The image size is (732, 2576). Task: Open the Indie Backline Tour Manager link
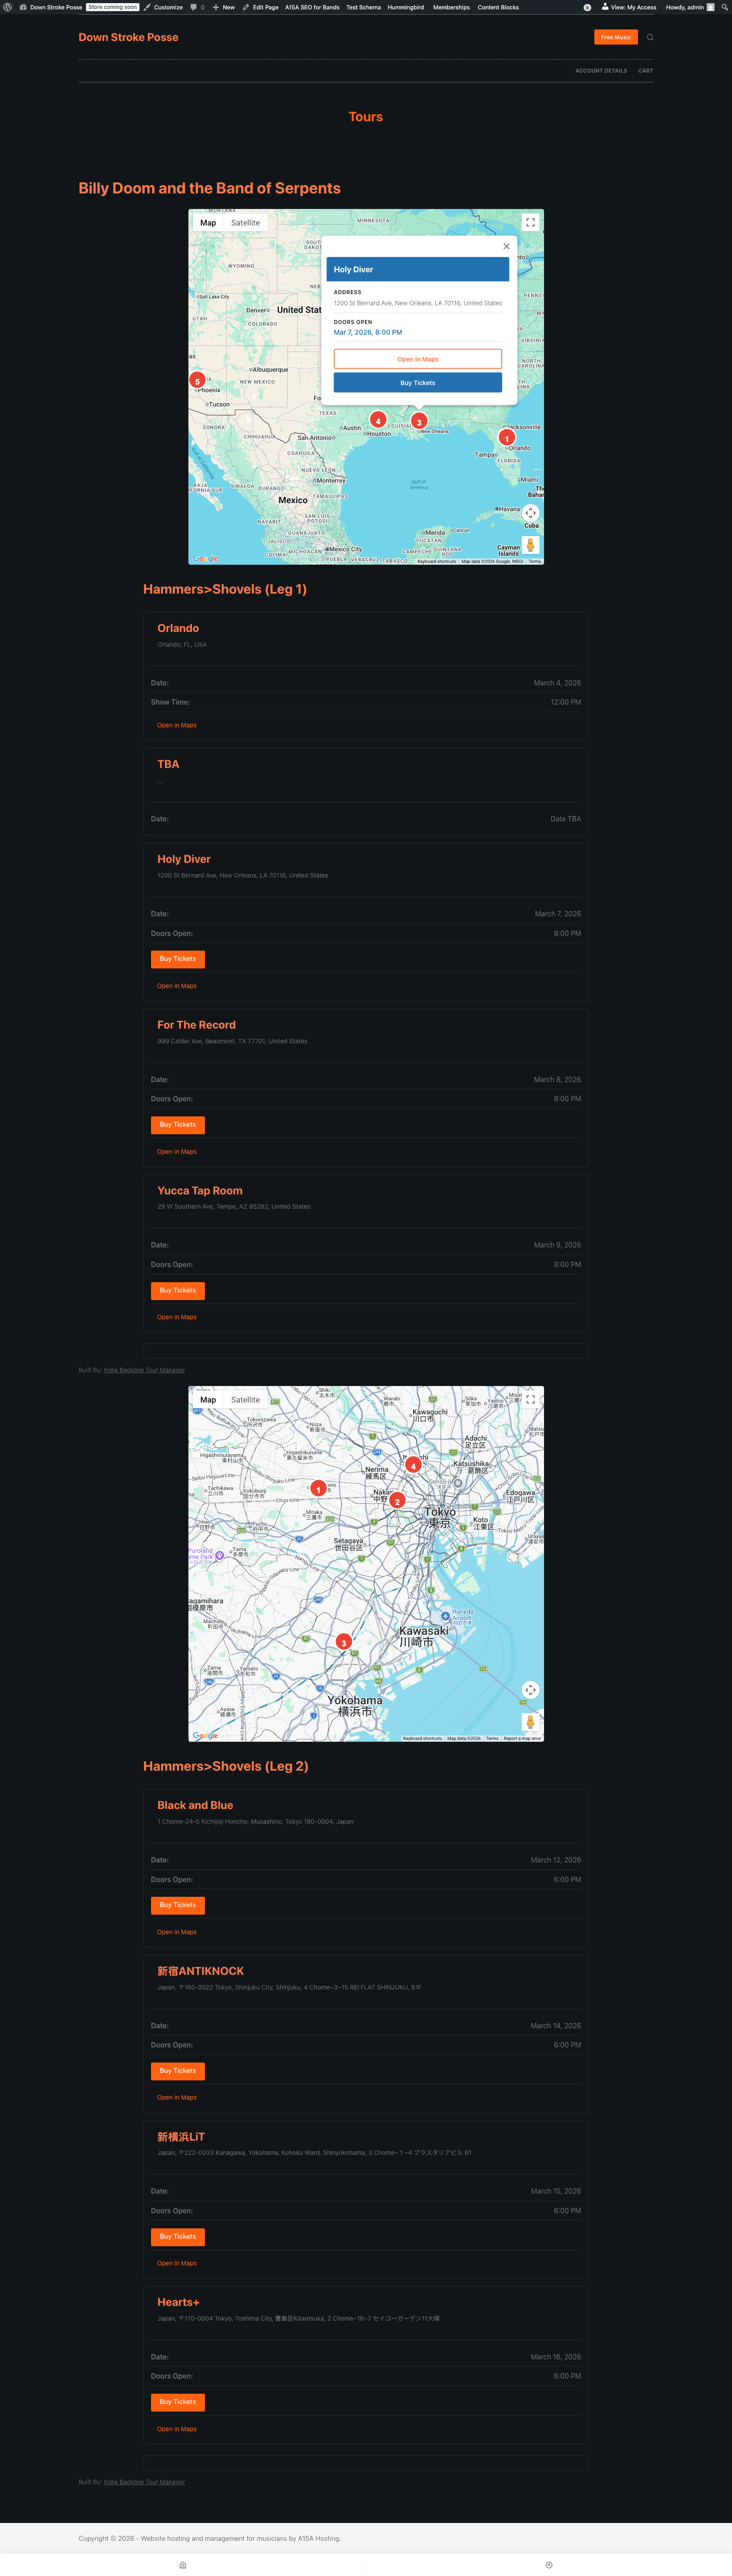click(144, 1370)
